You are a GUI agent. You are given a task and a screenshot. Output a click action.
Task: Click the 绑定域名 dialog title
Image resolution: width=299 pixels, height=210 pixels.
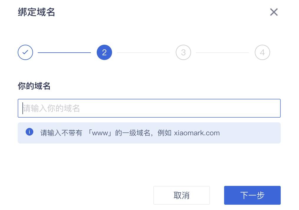pyautogui.click(x=37, y=12)
